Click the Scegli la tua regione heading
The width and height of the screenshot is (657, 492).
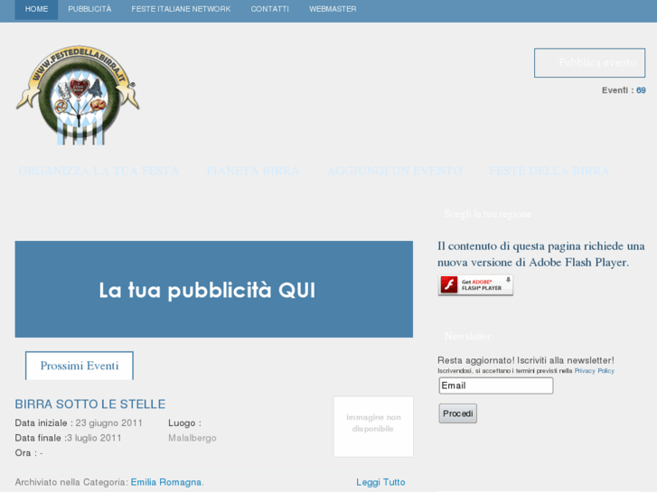pyautogui.click(x=488, y=214)
